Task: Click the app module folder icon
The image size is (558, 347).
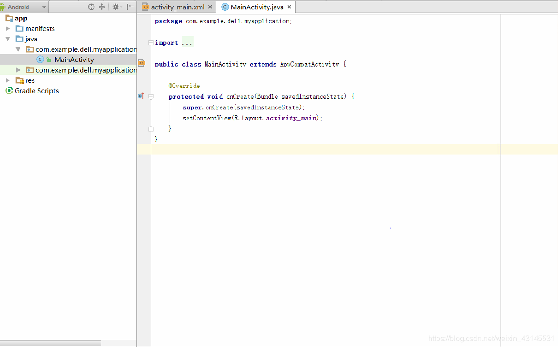Action: click(x=9, y=18)
